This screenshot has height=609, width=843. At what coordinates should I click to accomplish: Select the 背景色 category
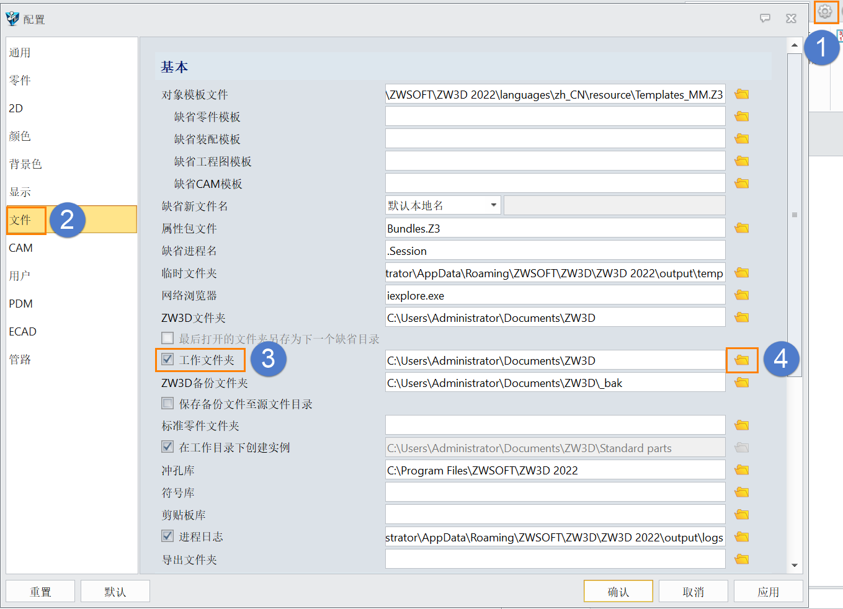point(72,164)
